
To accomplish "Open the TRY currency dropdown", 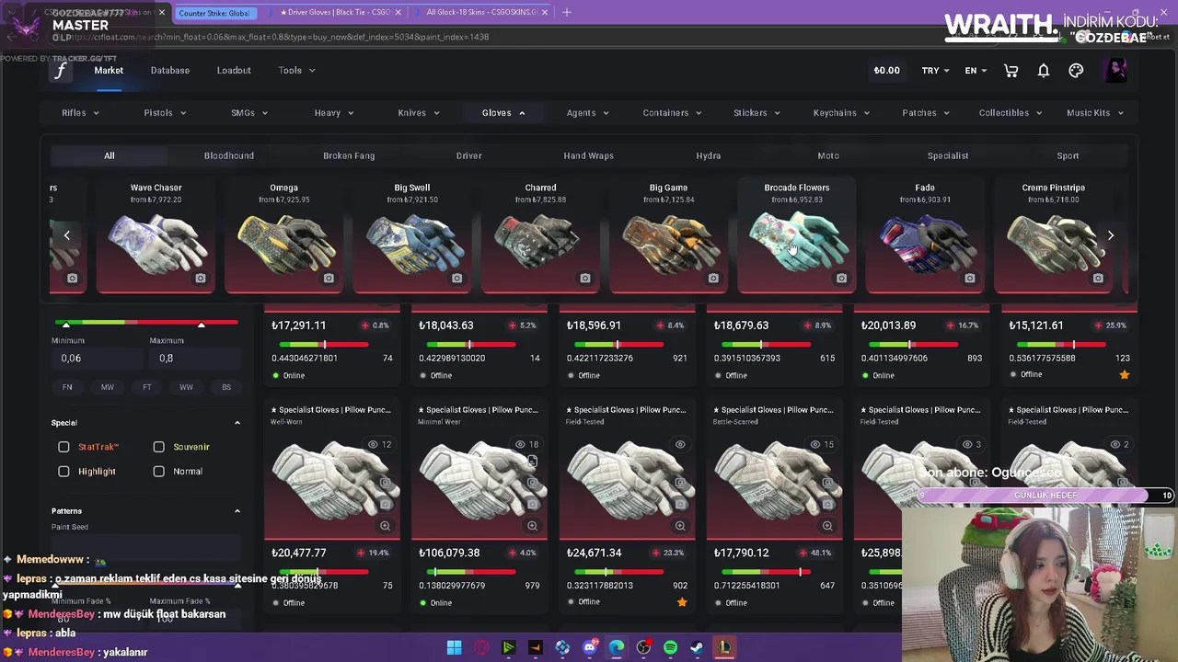I will pos(936,71).
